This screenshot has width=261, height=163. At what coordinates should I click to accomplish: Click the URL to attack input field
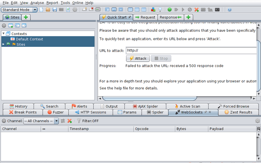[191, 51]
